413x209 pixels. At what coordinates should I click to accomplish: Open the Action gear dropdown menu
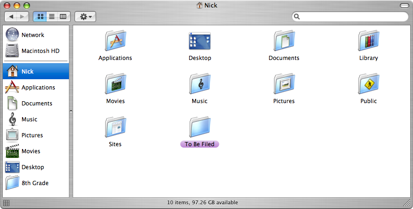[85, 16]
